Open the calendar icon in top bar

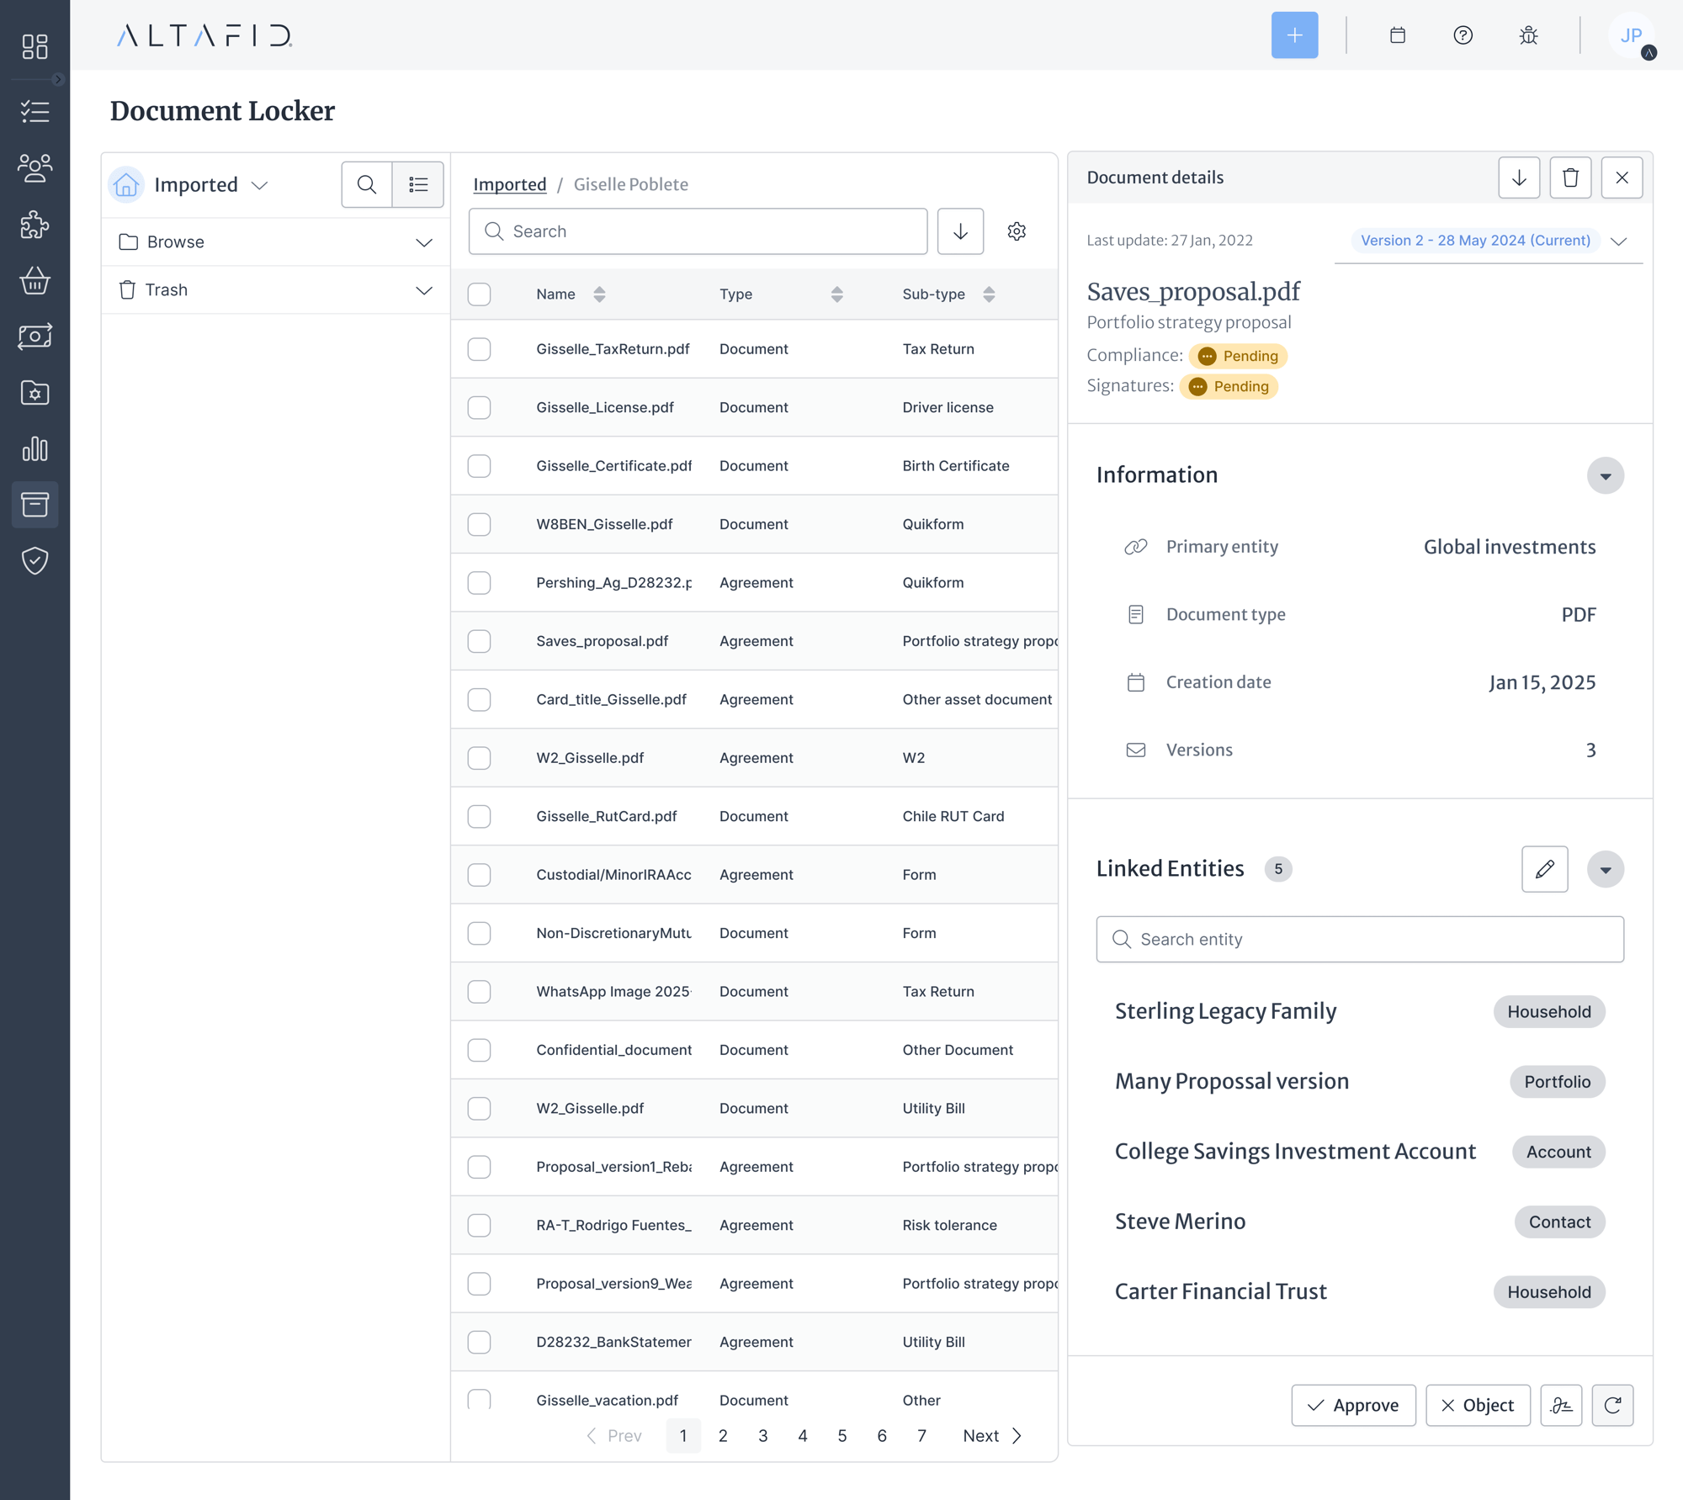click(x=1398, y=35)
